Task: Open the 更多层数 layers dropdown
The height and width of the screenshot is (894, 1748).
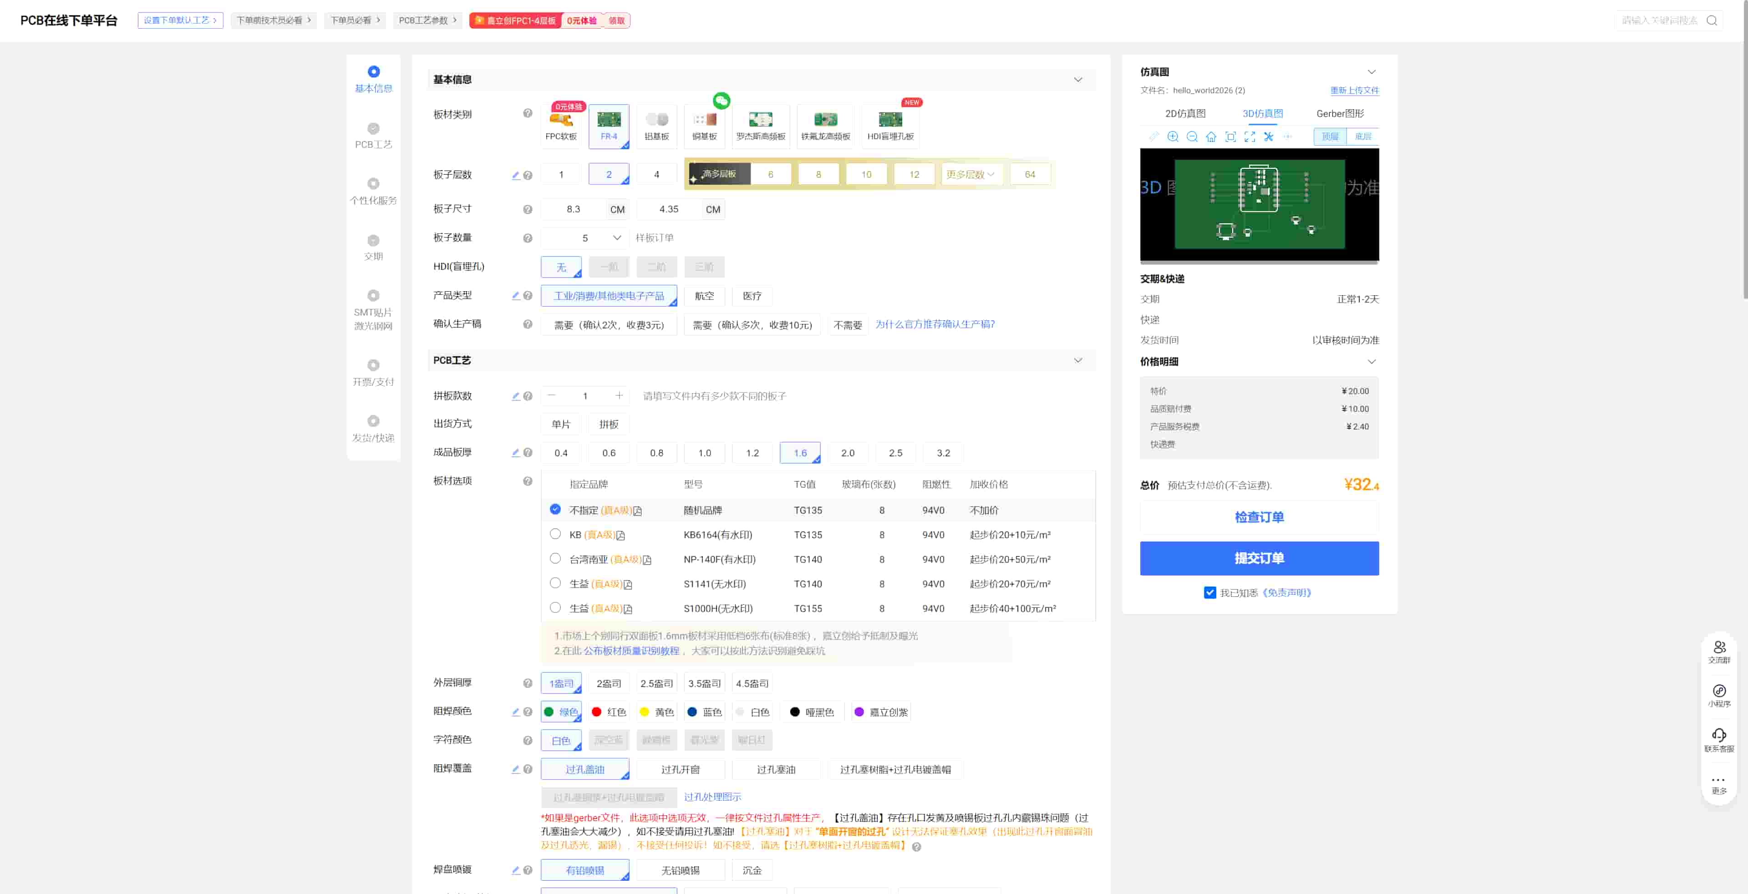Action: 971,174
